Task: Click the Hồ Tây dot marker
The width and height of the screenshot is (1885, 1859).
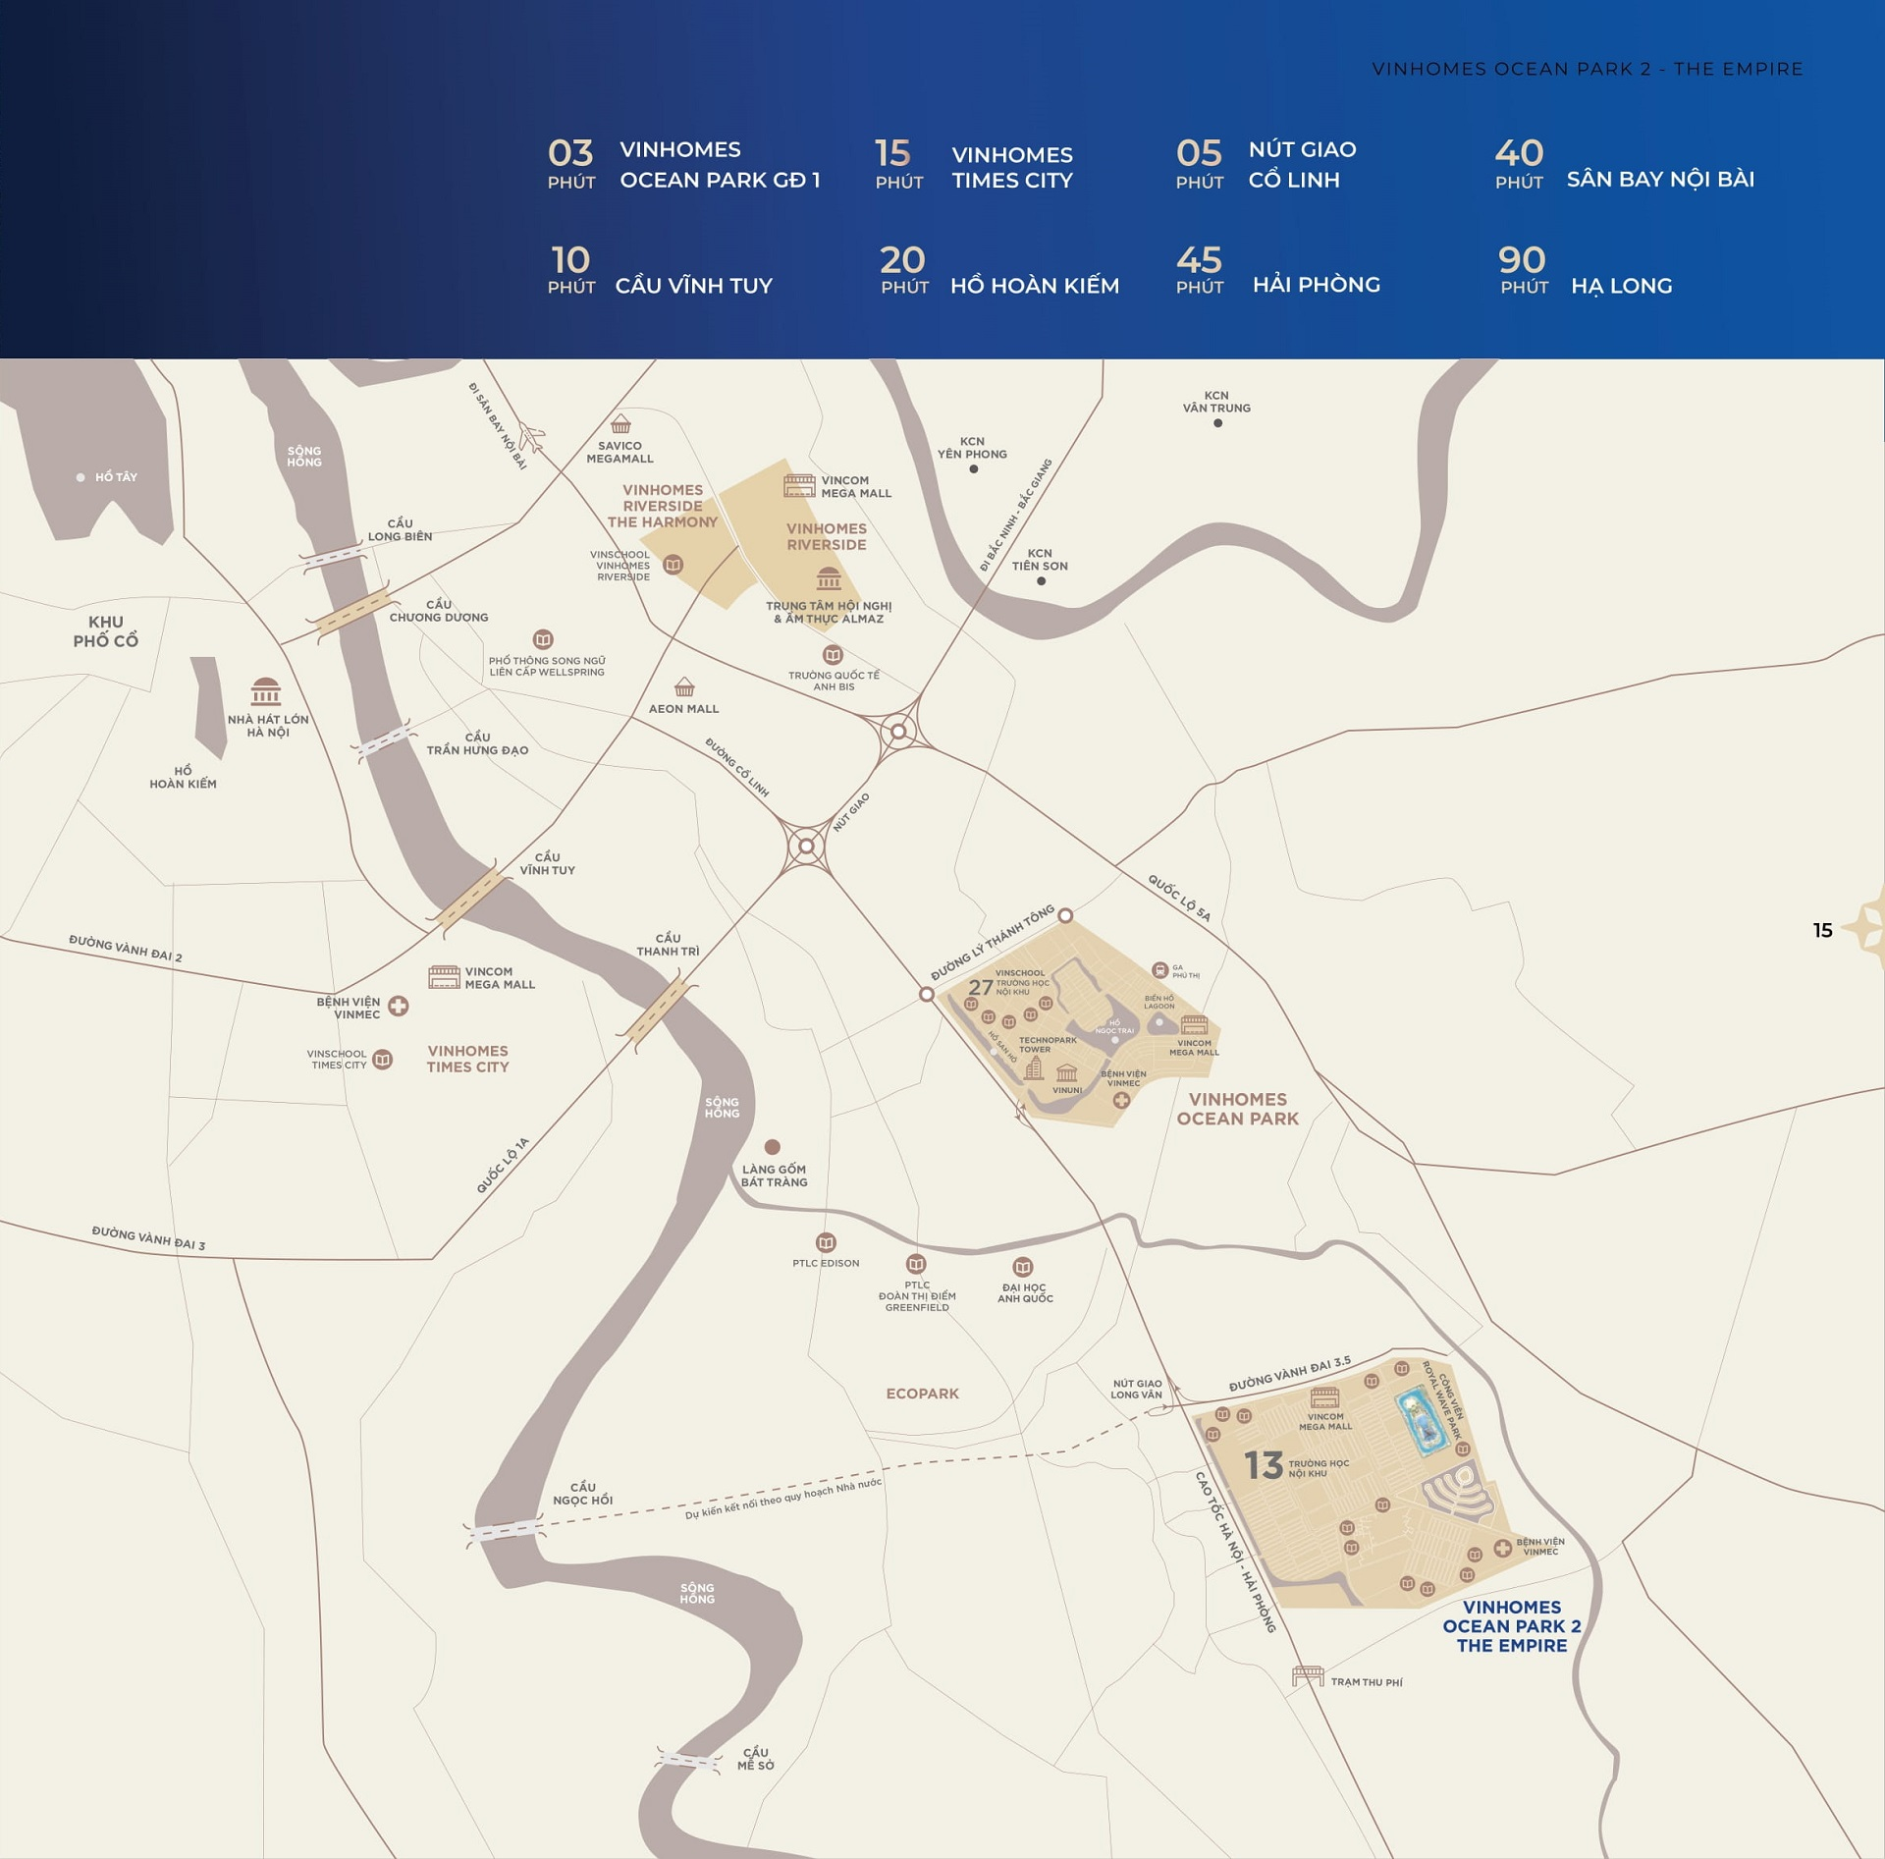Action: tap(81, 477)
